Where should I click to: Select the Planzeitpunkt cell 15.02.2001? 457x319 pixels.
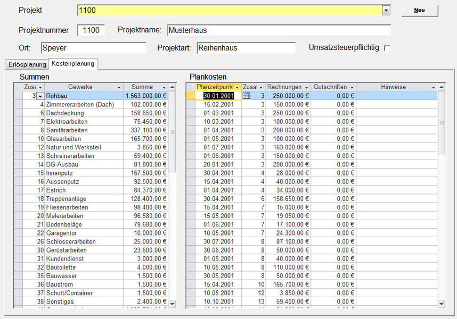point(218,104)
